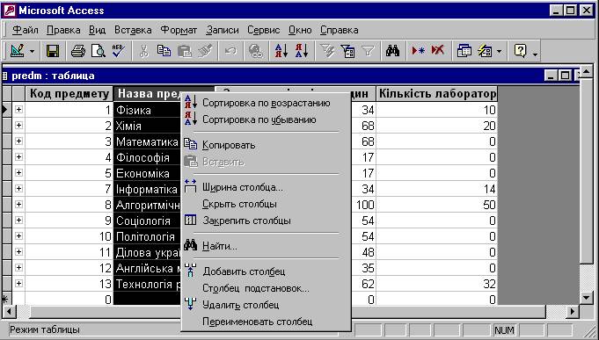Click the toolbar Copy icon
The image size is (599, 340).
click(164, 51)
